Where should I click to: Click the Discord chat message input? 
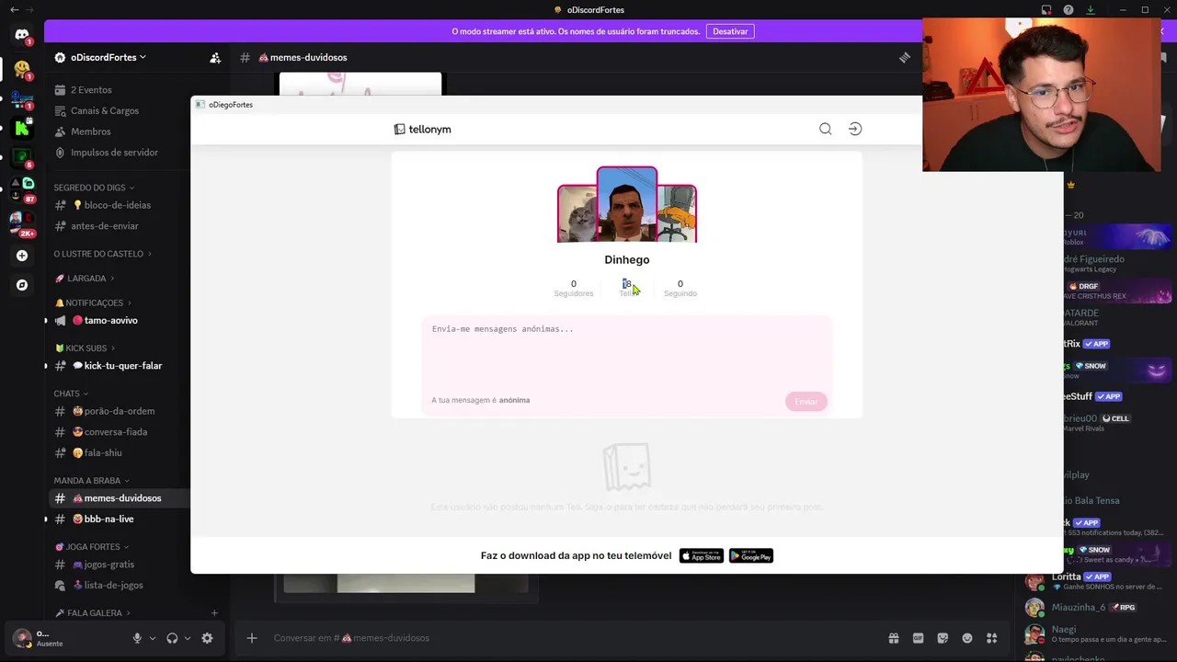click(x=570, y=638)
